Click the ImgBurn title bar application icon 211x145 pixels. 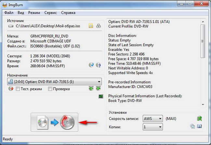5,5
